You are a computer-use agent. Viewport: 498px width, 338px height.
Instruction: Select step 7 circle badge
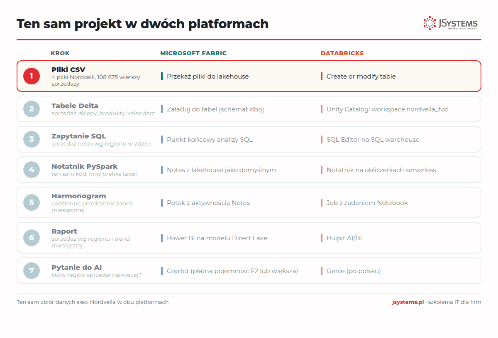32,271
